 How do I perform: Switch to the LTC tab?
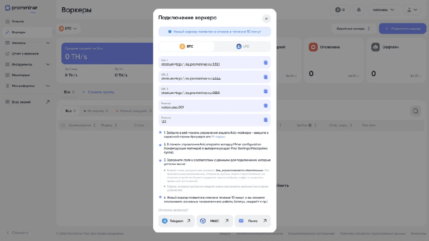[x=242, y=46]
